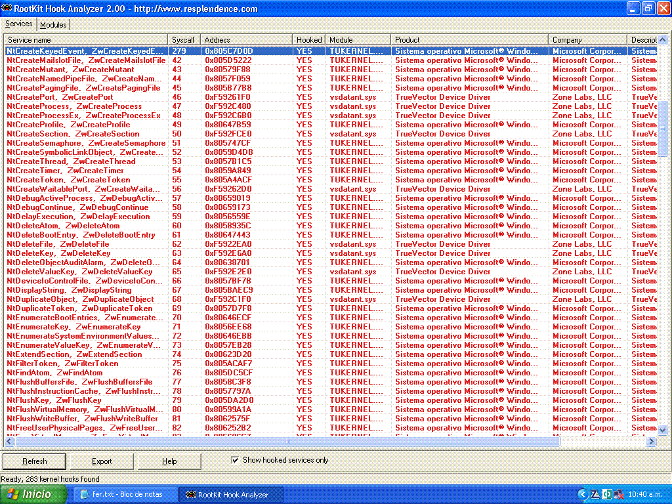Sort by the Address column header
Screen dimensions: 672x504
pyautogui.click(x=246, y=40)
